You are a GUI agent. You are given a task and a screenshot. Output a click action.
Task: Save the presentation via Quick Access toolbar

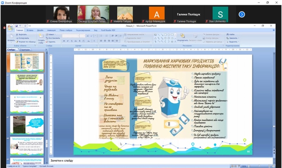(16, 26)
